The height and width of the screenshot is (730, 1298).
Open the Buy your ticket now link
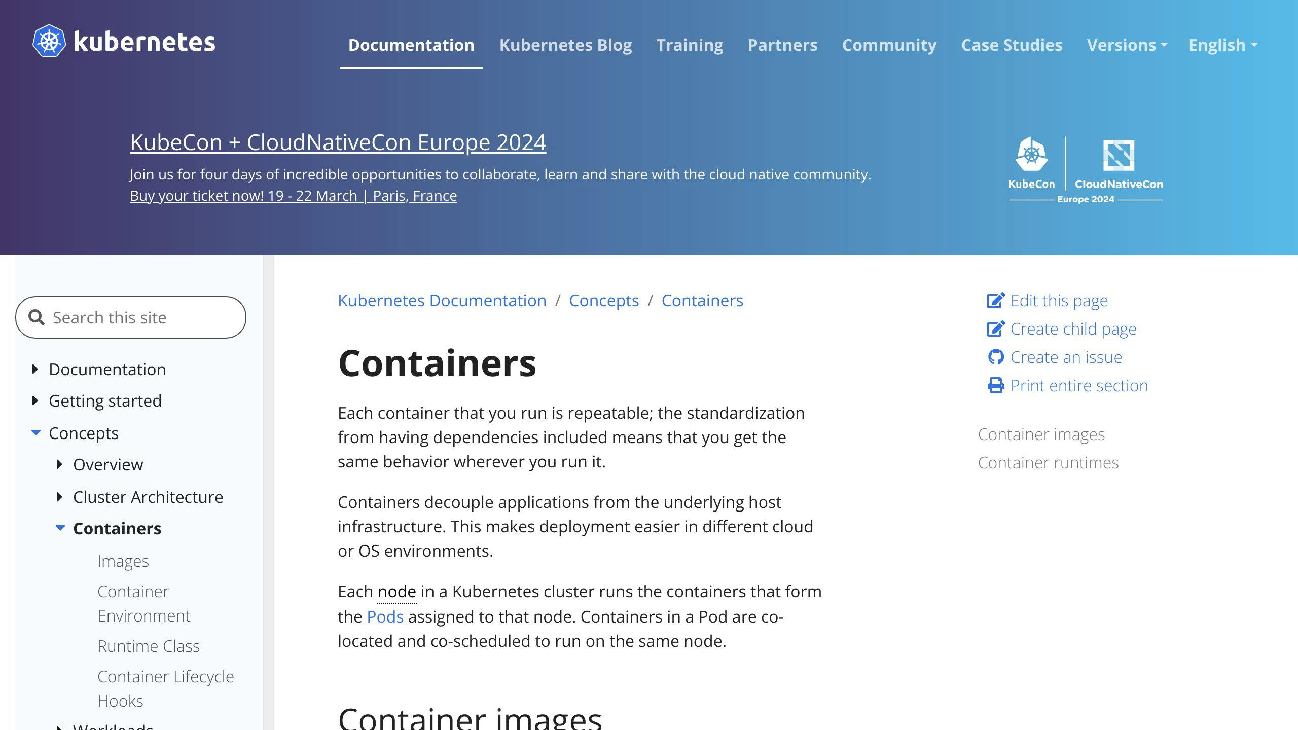click(x=293, y=196)
